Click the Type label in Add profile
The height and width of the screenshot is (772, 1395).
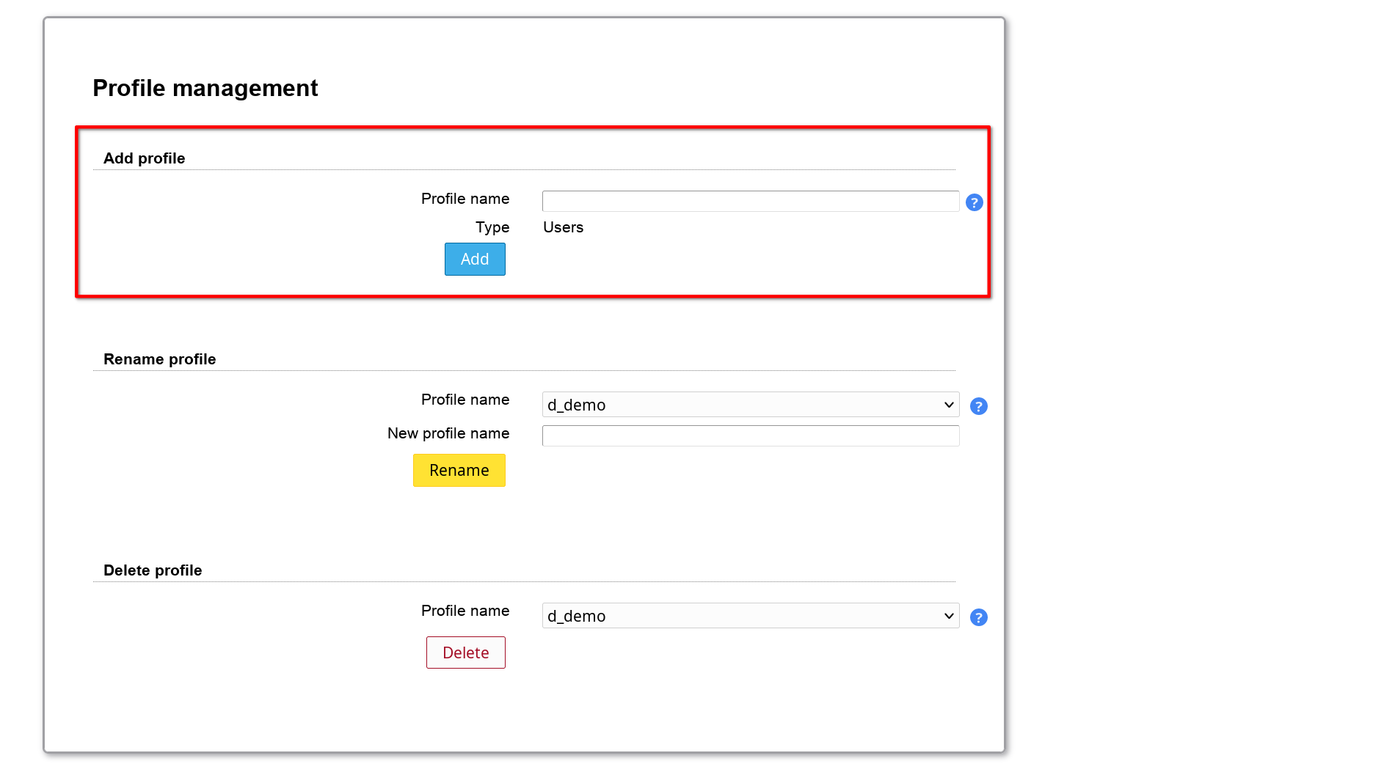tap(492, 227)
